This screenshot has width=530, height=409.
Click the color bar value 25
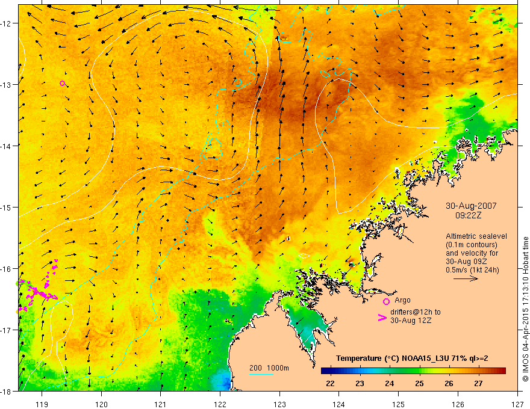419,383
